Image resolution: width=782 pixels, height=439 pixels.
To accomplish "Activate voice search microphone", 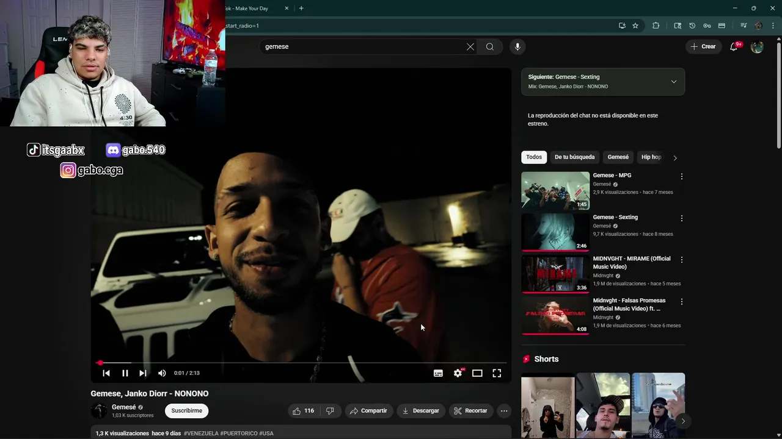I will [x=517, y=47].
